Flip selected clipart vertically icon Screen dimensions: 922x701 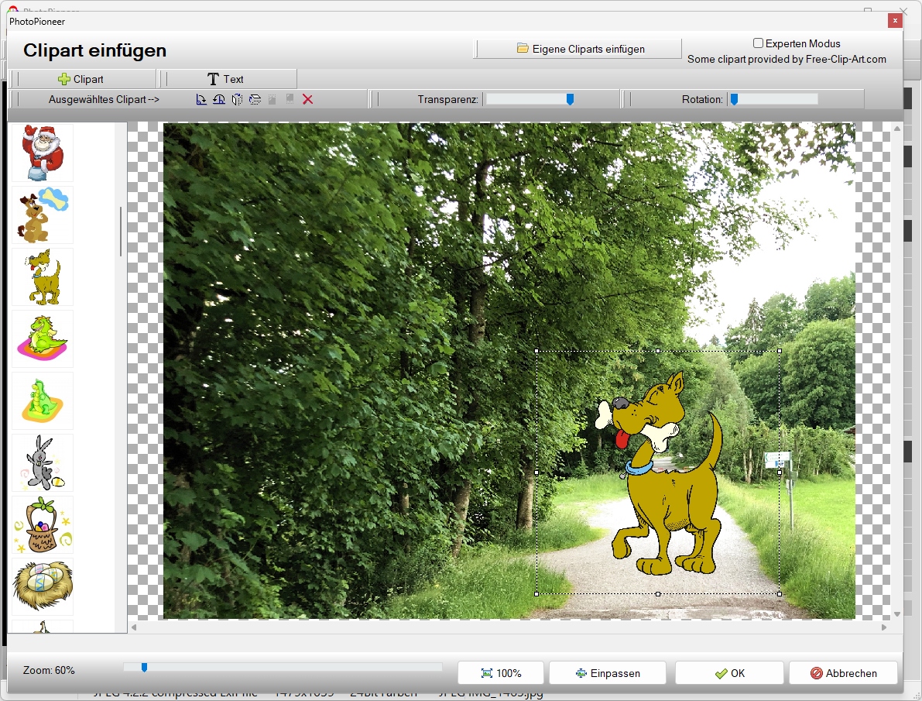(255, 99)
